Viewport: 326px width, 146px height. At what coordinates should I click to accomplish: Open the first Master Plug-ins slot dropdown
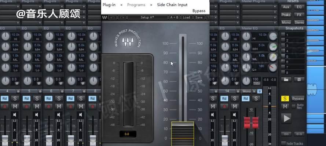275,7
